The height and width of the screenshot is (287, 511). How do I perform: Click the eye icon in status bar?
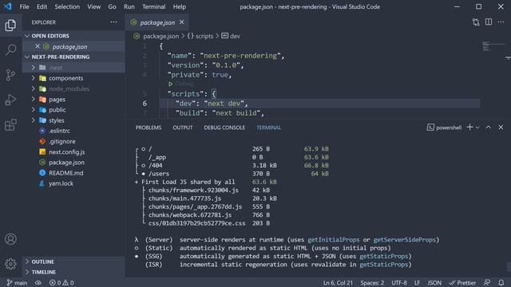[x=38, y=283]
